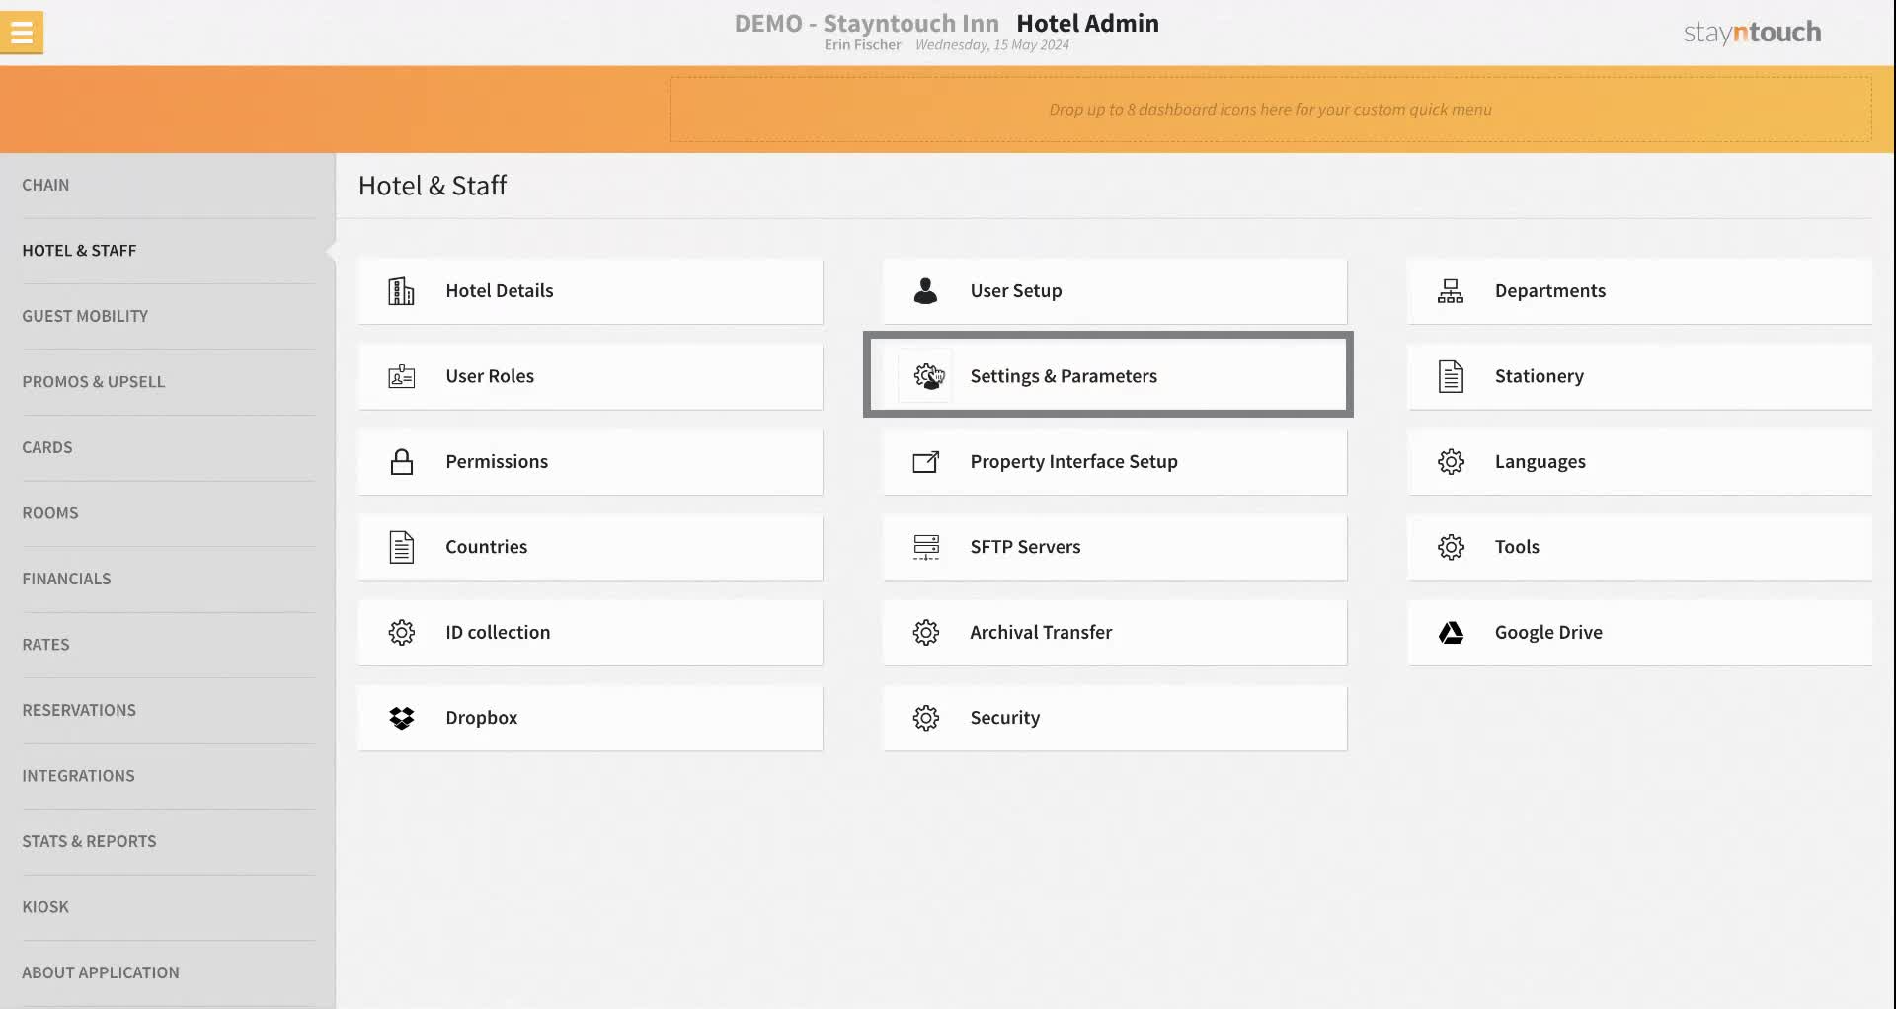Open Property Interface Setup label
The width and height of the screenshot is (1896, 1009).
coord(1073,461)
